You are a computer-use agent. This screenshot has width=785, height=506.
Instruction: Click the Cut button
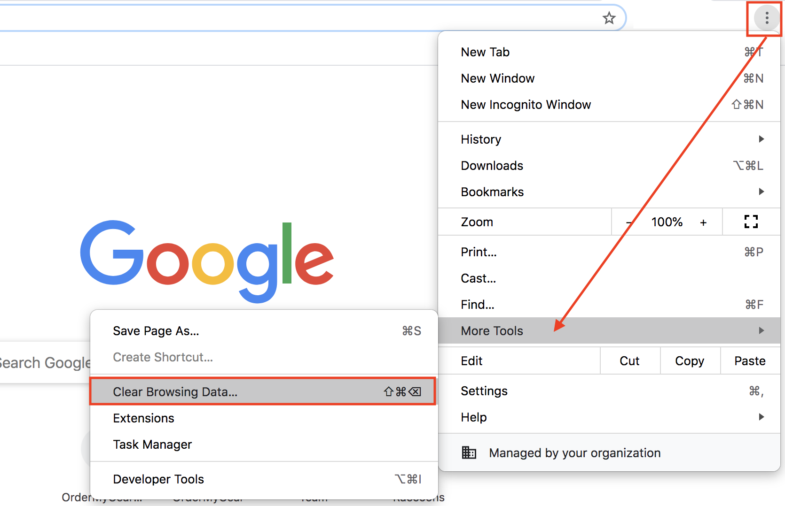[x=629, y=361]
